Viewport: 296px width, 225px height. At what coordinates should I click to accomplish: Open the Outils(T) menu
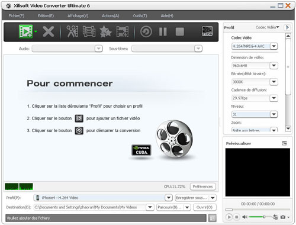[140, 16]
